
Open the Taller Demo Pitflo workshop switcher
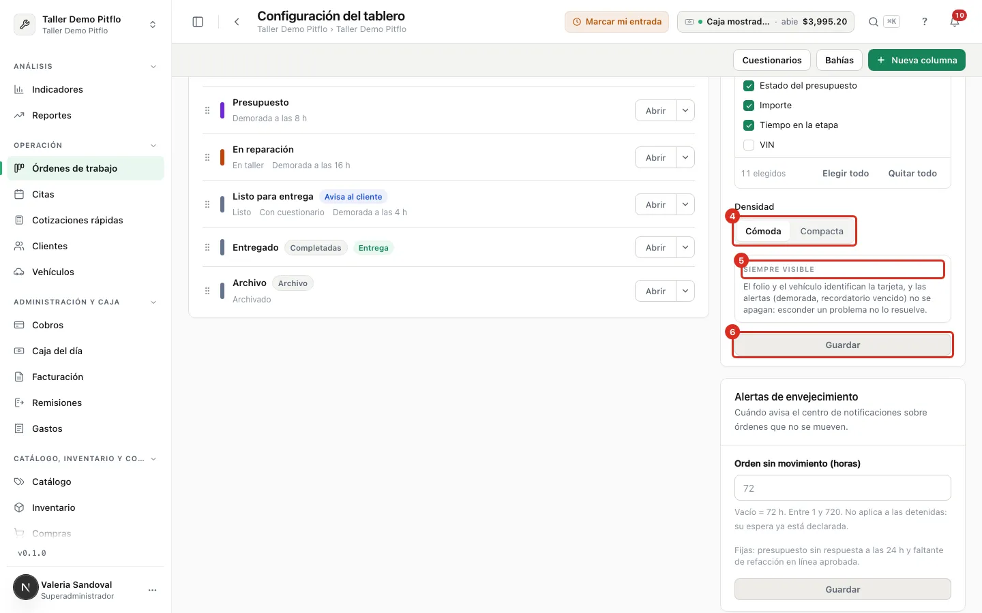tap(86, 25)
